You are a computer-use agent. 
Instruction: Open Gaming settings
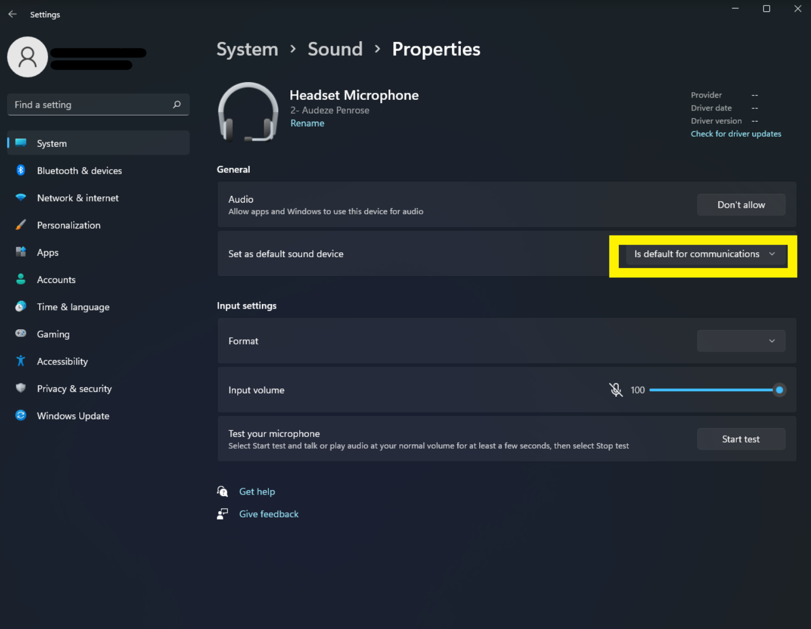click(98, 334)
